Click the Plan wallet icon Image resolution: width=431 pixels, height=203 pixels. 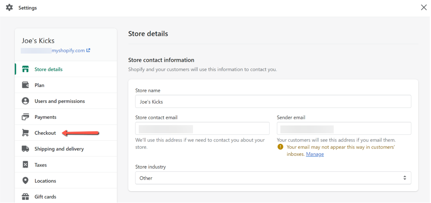point(25,85)
